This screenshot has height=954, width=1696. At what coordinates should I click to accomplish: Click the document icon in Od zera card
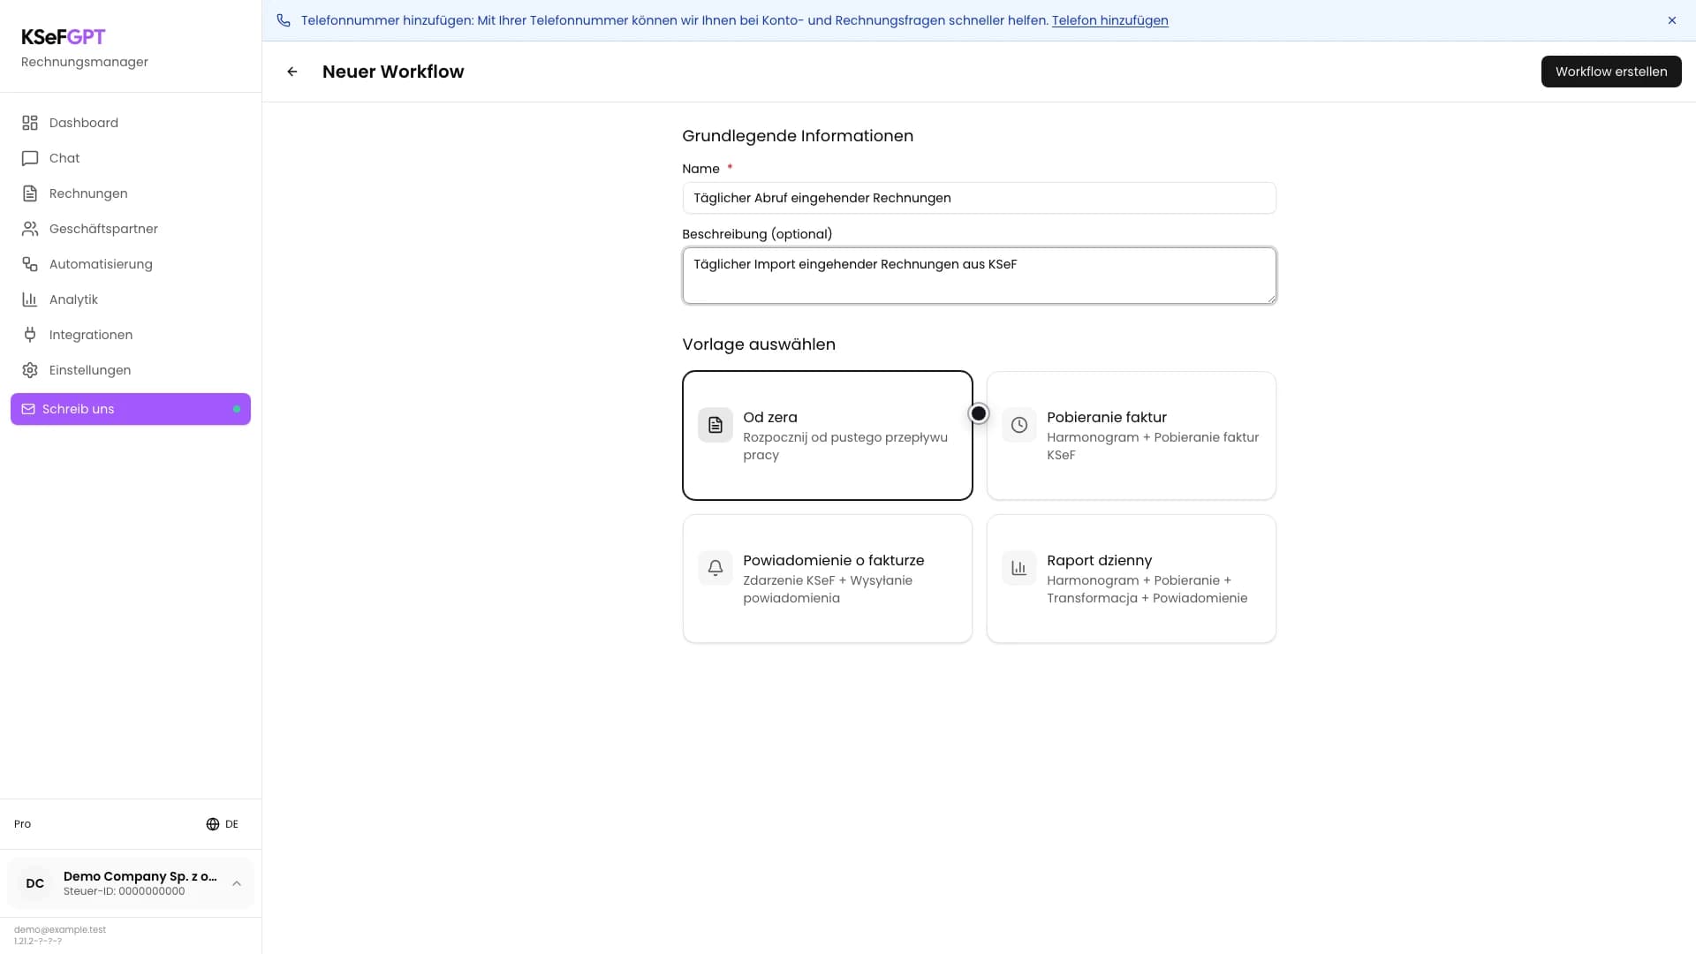click(715, 425)
